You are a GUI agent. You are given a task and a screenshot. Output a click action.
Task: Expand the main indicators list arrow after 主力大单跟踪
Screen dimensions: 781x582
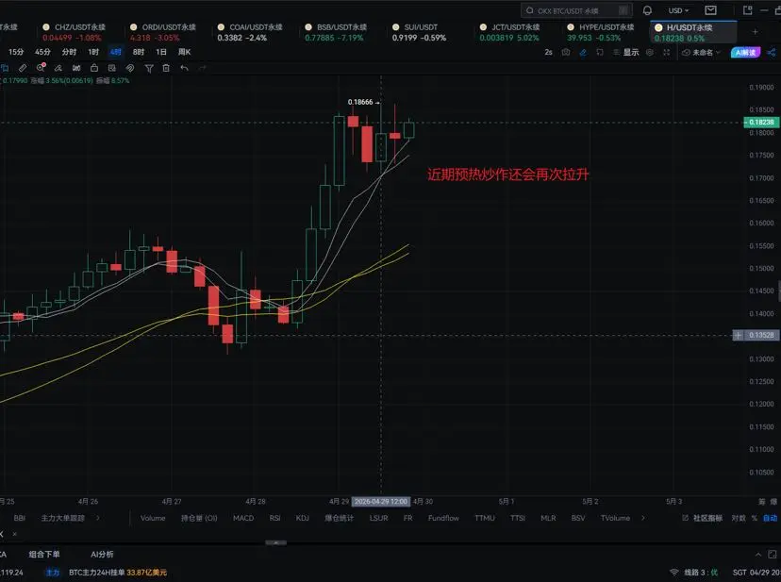pos(98,518)
